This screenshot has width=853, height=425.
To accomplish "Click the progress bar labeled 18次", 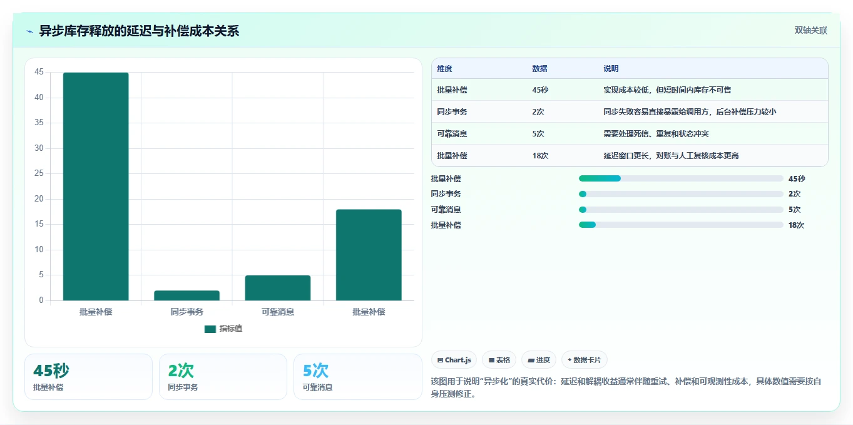I will pos(681,225).
